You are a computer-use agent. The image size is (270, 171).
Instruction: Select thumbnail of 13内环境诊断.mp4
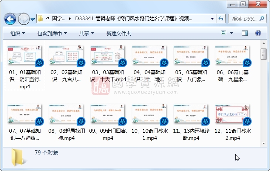[191, 114]
